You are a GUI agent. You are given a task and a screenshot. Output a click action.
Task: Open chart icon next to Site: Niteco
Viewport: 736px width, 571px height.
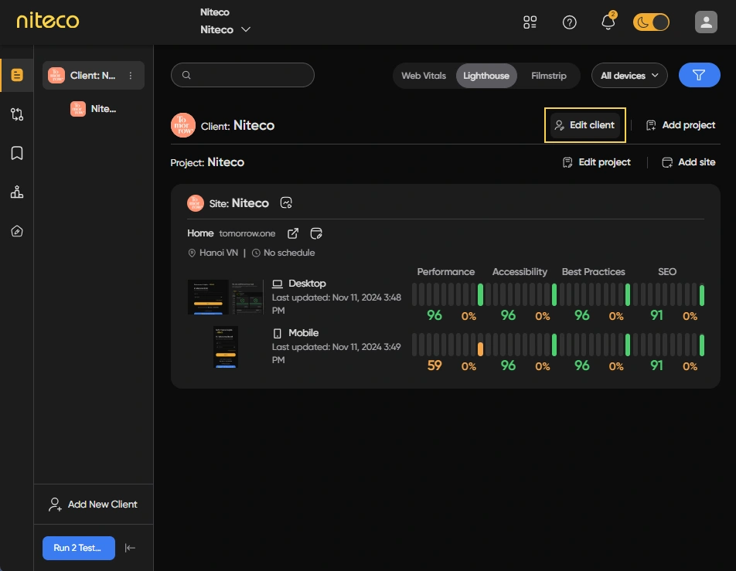click(x=286, y=202)
